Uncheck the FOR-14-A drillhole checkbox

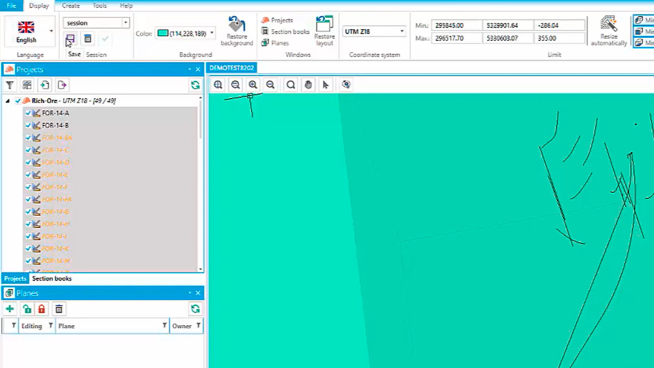click(x=29, y=113)
